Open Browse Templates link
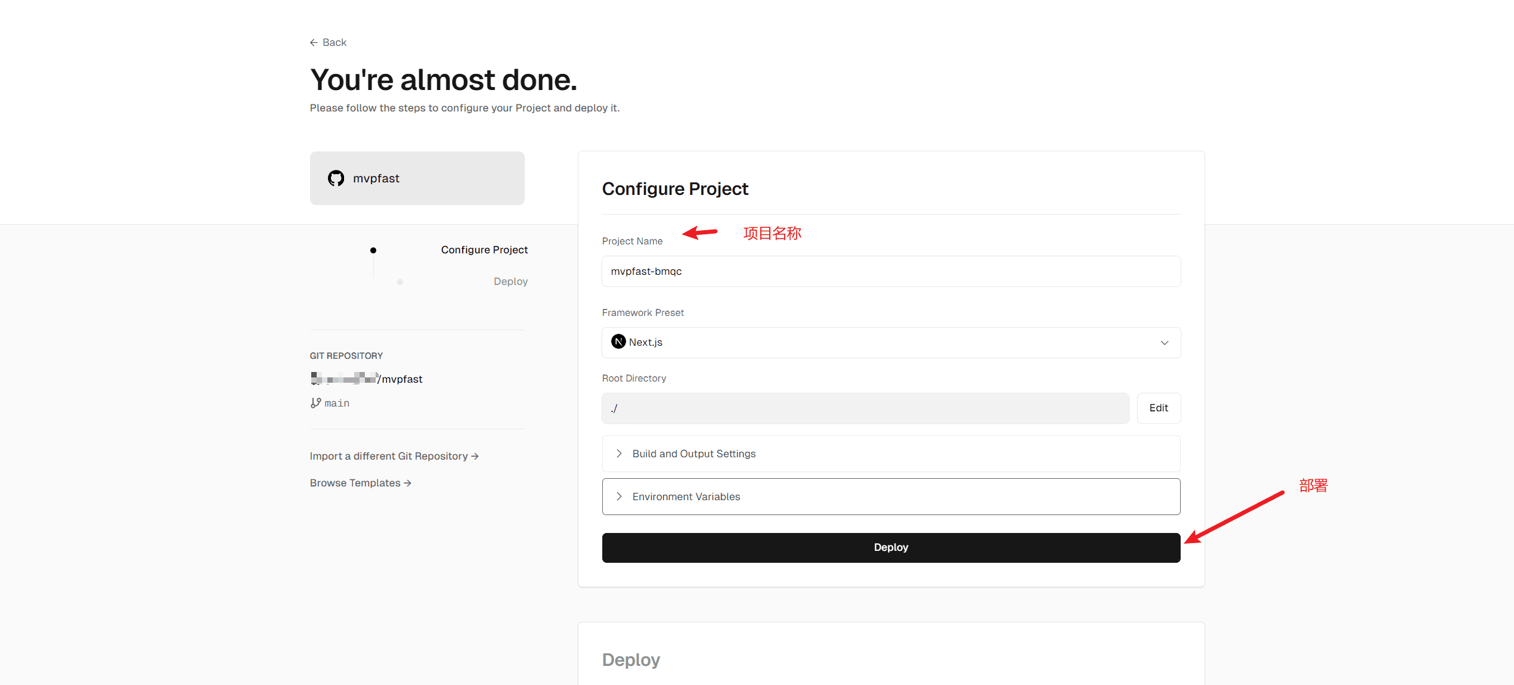This screenshot has height=685, width=1514. (x=355, y=483)
